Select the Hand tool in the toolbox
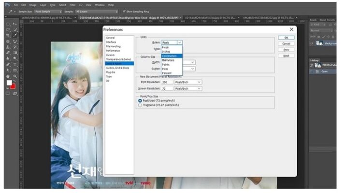This screenshot has width=345, height=193. click(8, 76)
